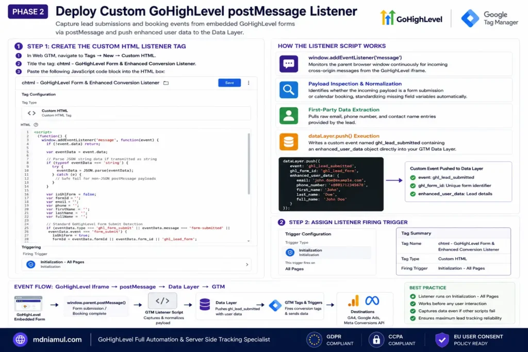Click the Tag Configuration section label
528x352 pixels.
coord(39,94)
